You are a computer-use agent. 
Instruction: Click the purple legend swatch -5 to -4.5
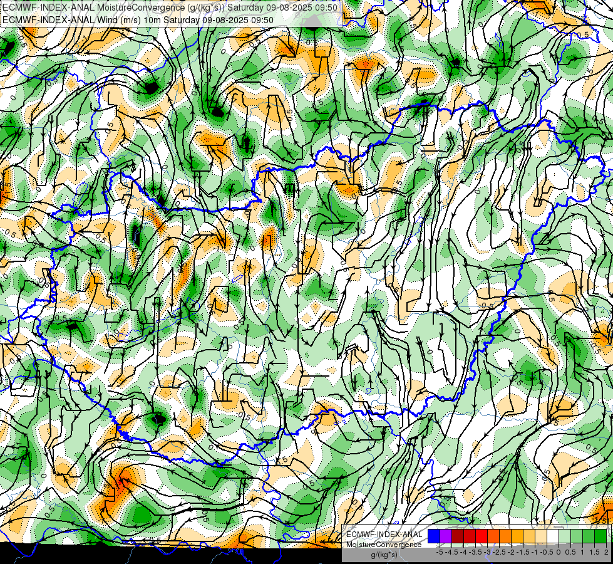click(446, 536)
